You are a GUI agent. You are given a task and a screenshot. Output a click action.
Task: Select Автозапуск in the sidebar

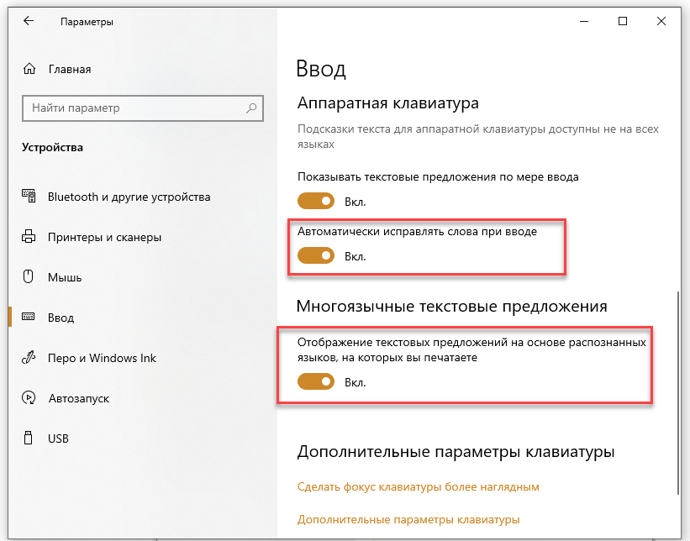pyautogui.click(x=79, y=398)
